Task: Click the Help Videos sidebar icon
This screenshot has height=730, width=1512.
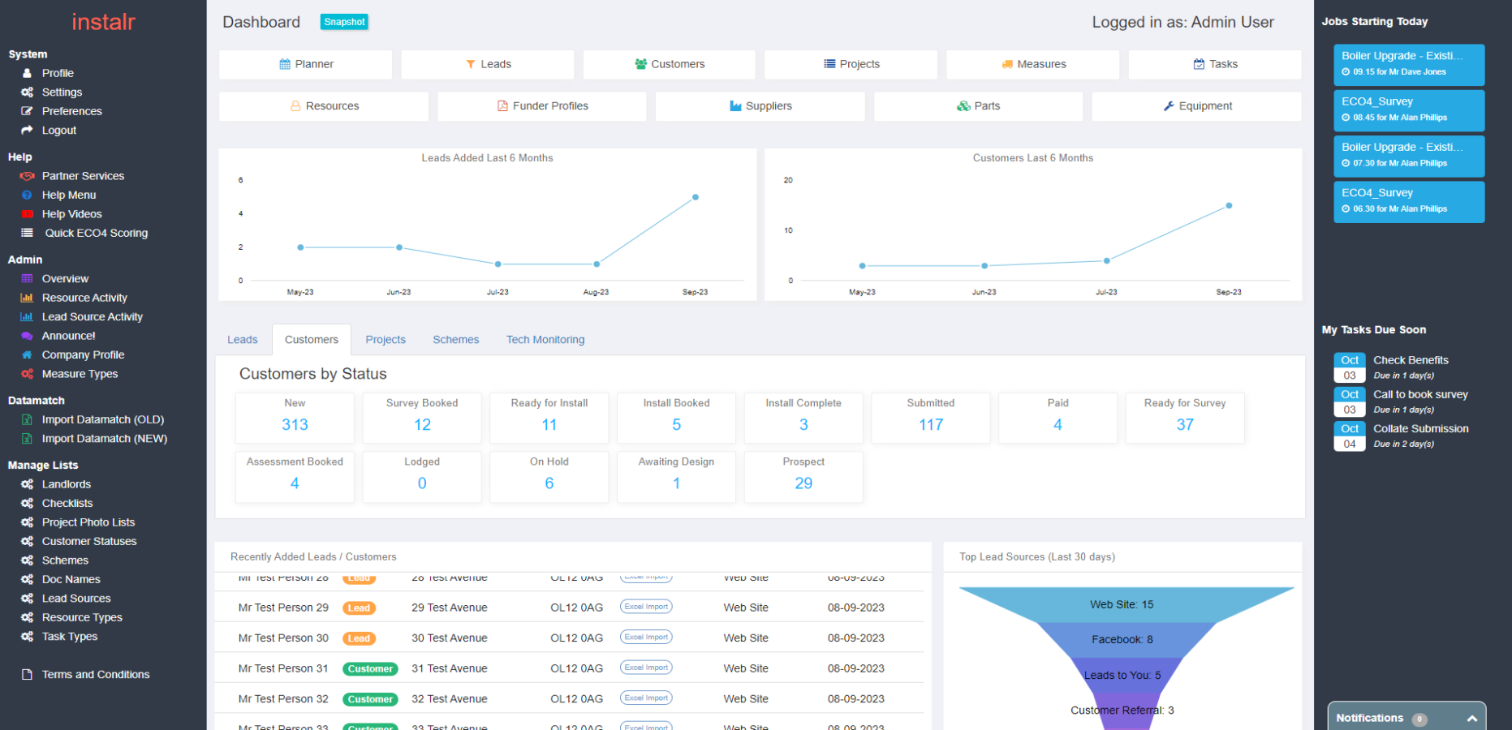Action: coord(27,214)
